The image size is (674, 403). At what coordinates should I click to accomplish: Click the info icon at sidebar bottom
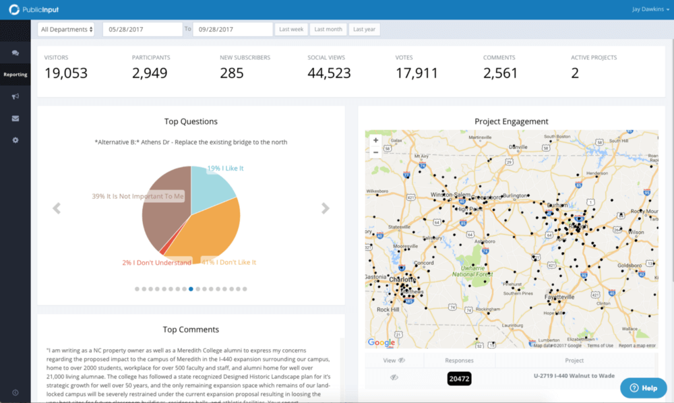click(x=15, y=393)
